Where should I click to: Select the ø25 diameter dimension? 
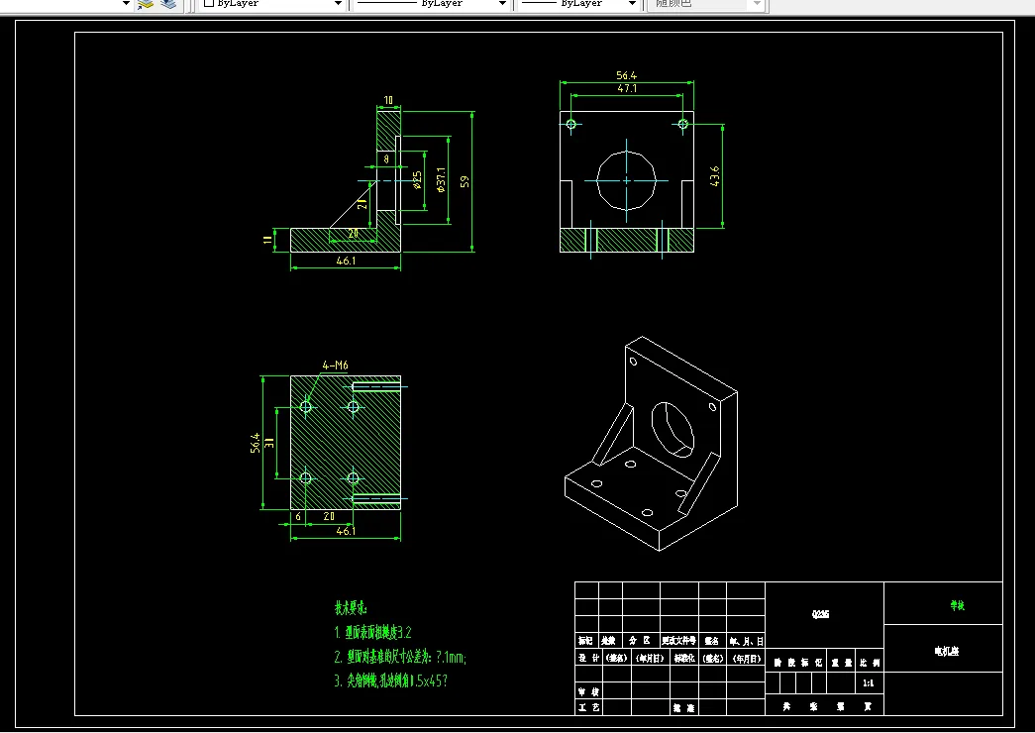coord(417,180)
